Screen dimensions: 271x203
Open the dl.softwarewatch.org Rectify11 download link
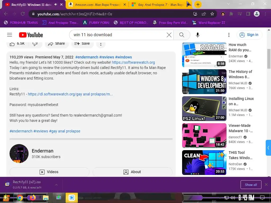pos(70,94)
